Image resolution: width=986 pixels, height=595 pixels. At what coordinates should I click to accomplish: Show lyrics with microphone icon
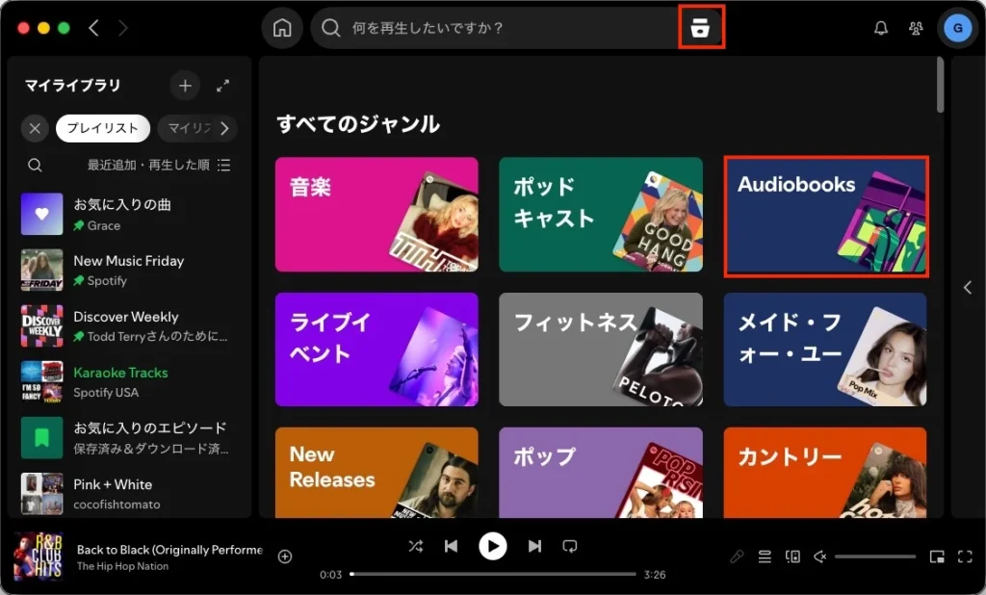click(737, 556)
